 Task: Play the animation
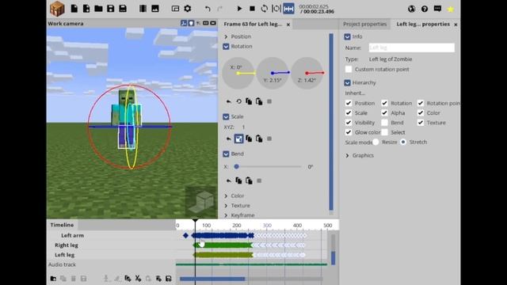(239, 9)
